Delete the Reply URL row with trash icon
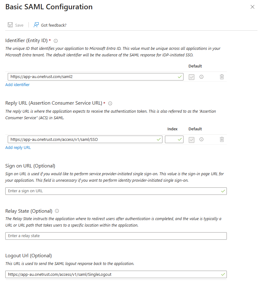This screenshot has height=282, width=259. pyautogui.click(x=222, y=139)
